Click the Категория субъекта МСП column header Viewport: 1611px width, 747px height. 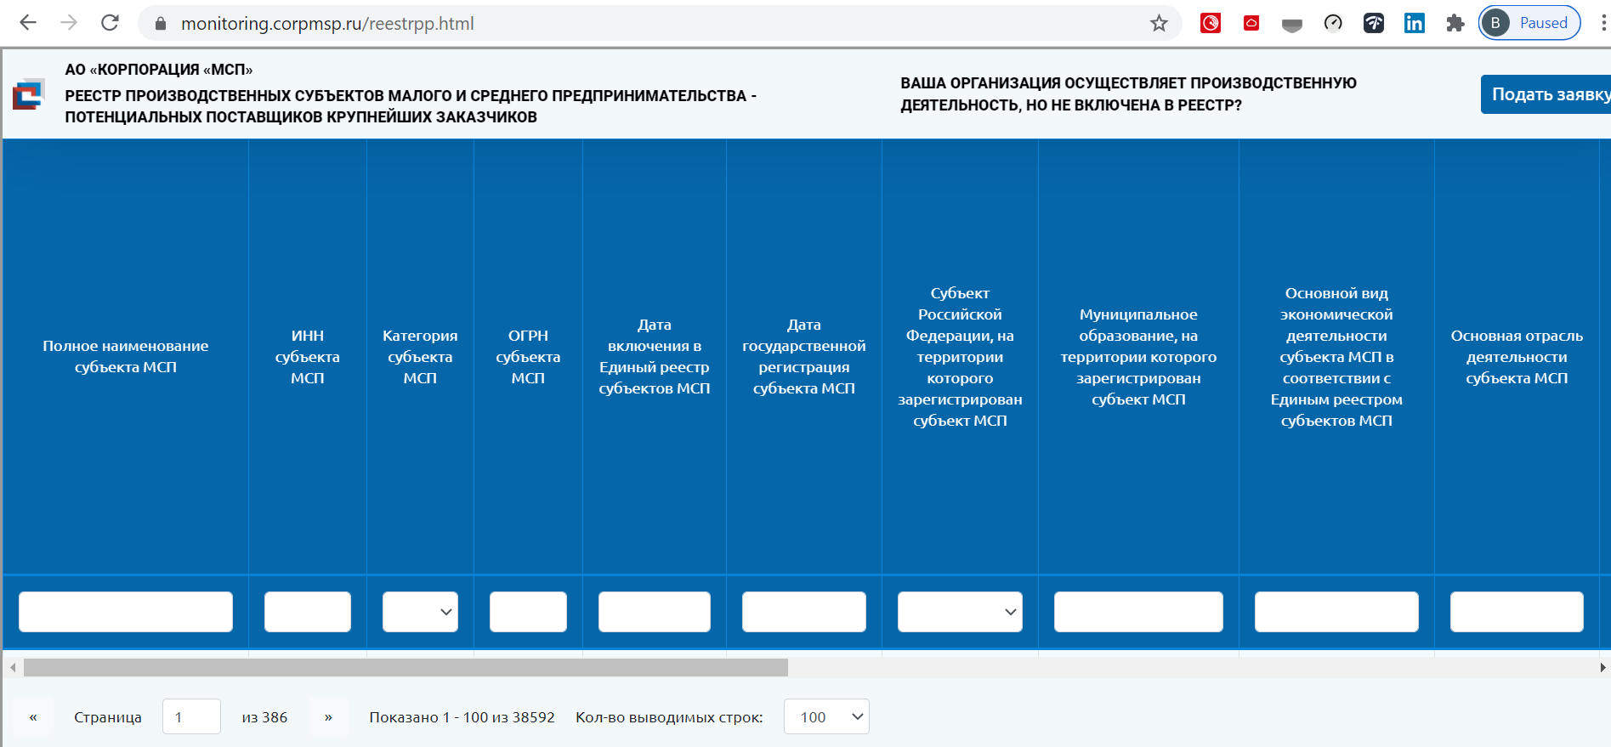click(420, 357)
